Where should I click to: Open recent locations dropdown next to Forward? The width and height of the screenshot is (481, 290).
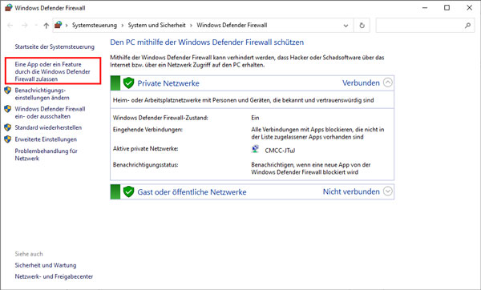point(36,26)
